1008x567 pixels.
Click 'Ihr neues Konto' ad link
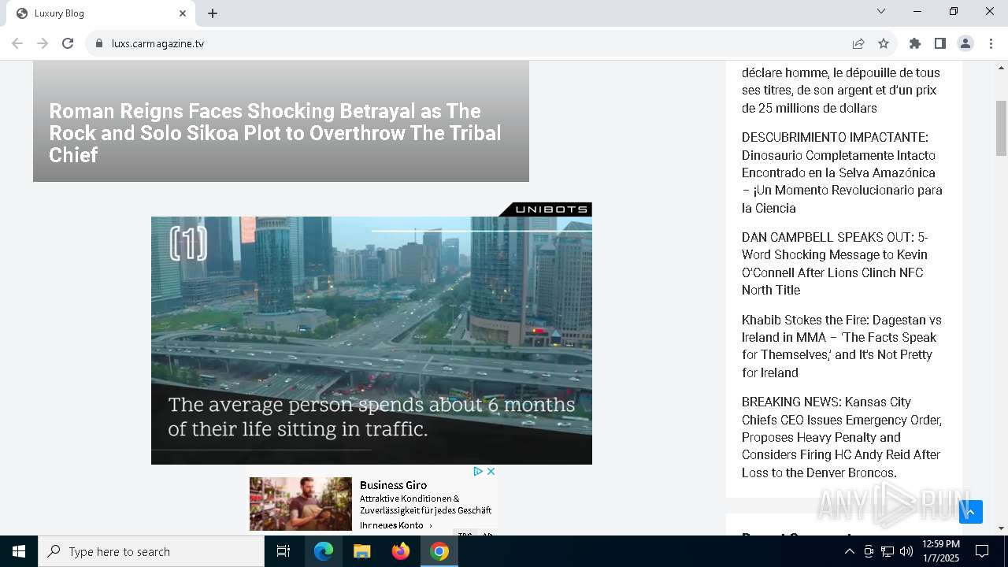point(396,525)
